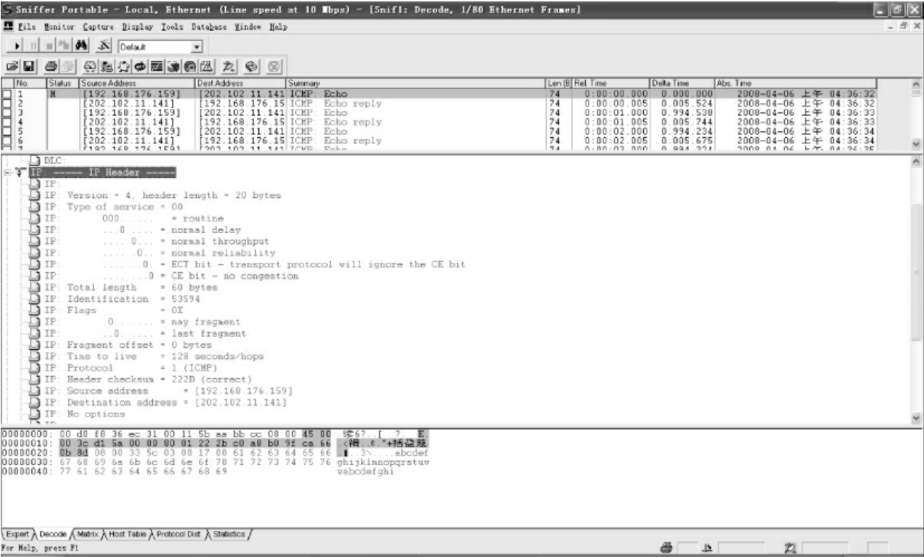The image size is (924, 557).
Task: Click the Abs. Time column header
Action: pyautogui.click(x=795, y=84)
